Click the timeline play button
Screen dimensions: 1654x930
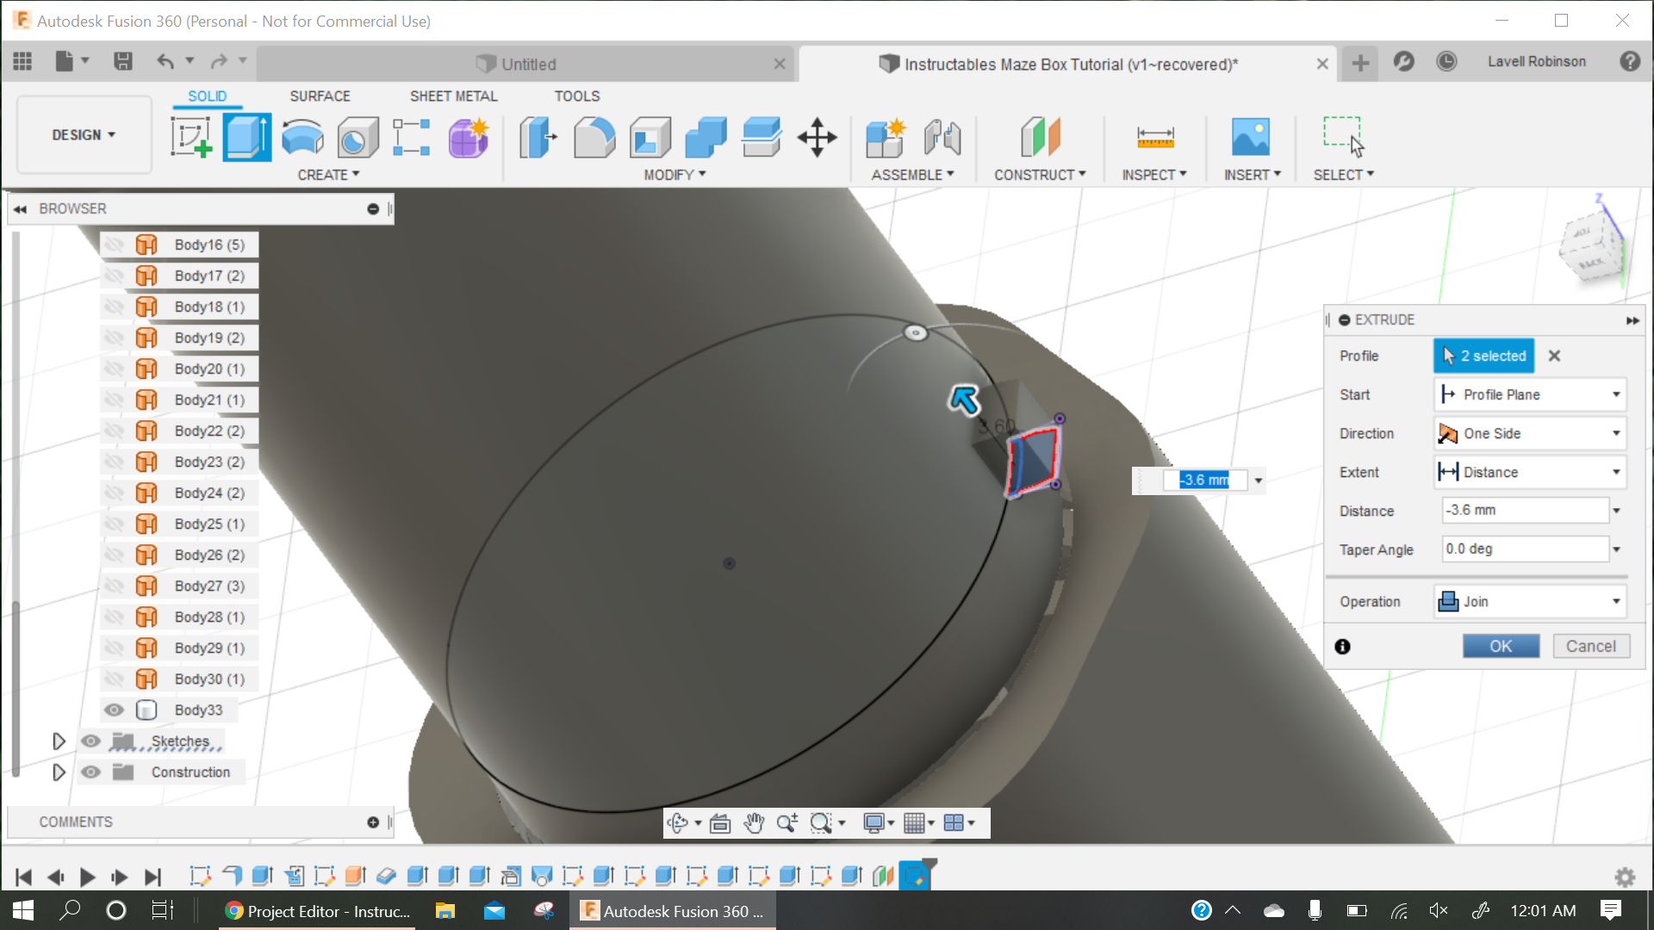coord(87,877)
